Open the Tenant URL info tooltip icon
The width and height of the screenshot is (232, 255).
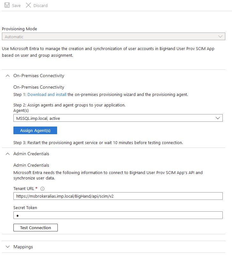42,188
